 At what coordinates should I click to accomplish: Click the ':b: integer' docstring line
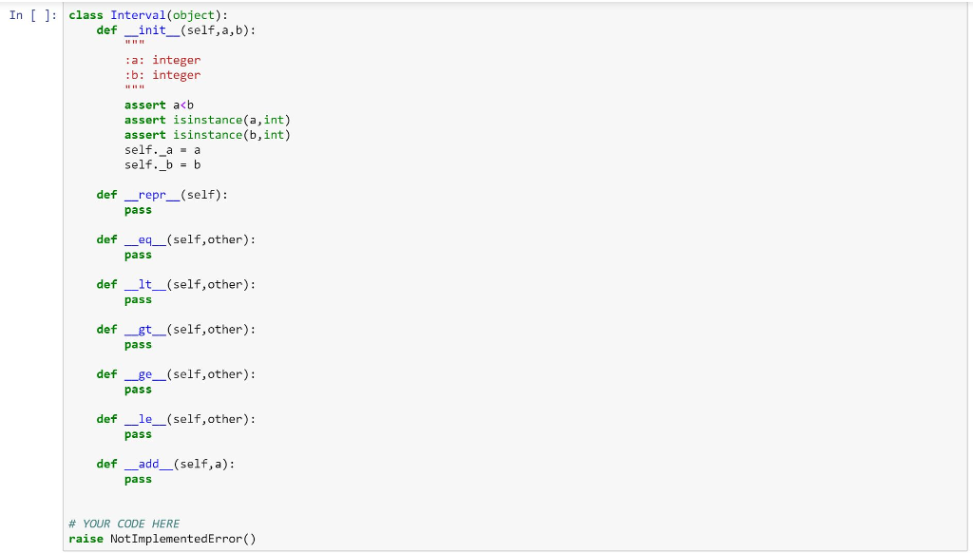[162, 75]
